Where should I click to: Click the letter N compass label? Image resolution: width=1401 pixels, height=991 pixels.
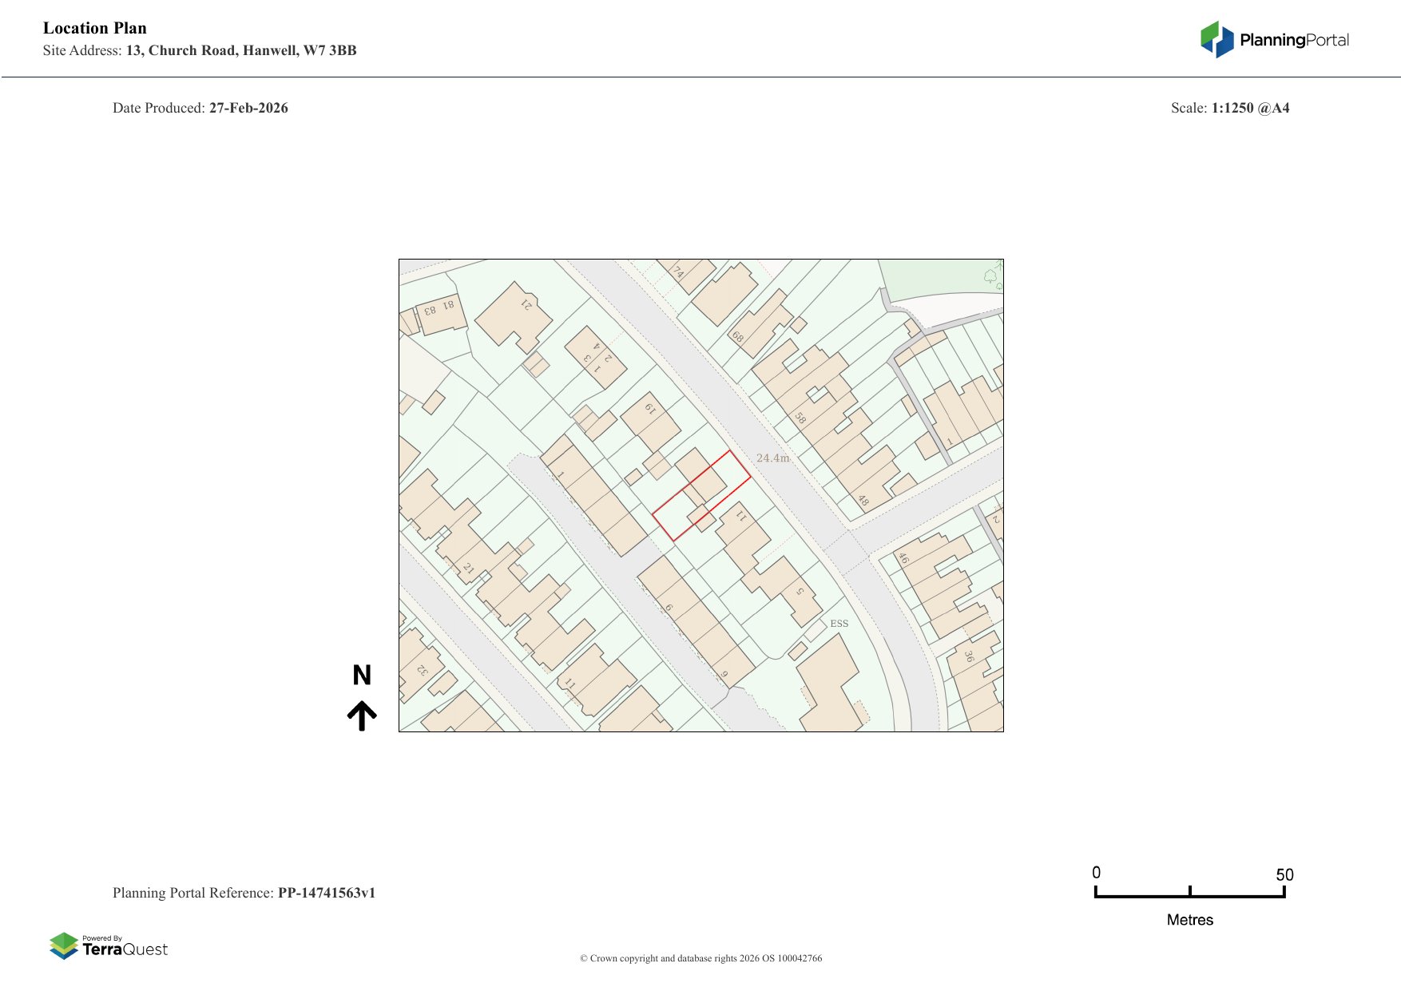tap(362, 676)
